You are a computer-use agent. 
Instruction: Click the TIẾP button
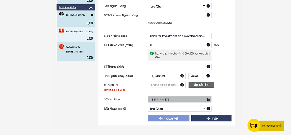211,118
